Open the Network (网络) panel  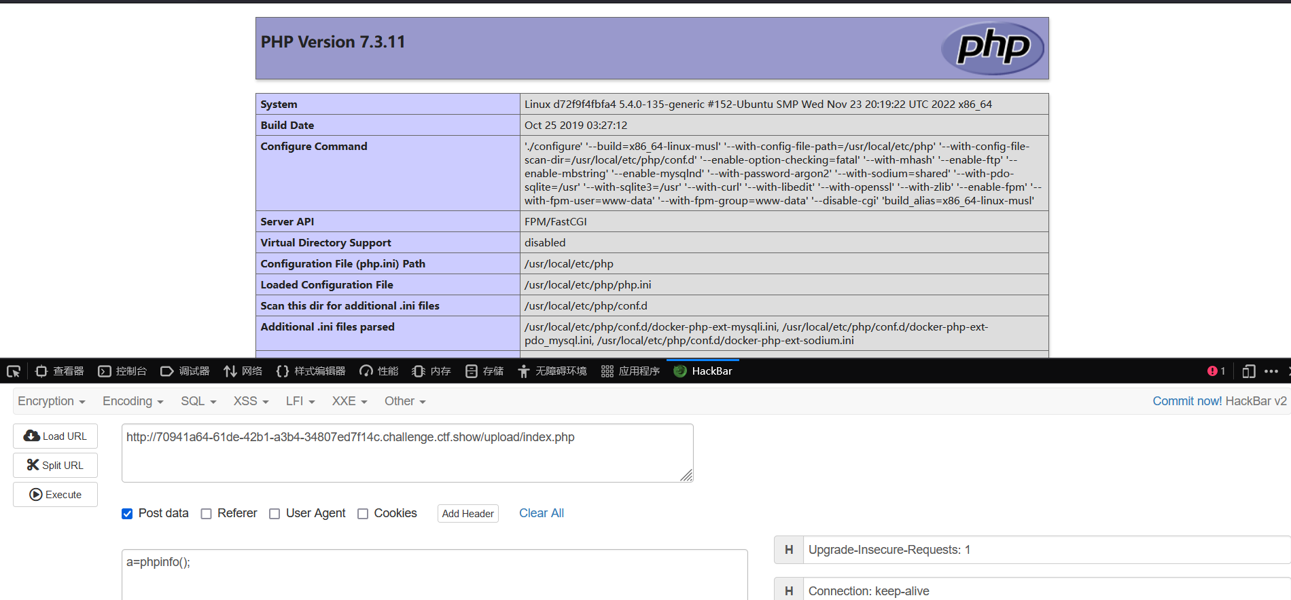[x=243, y=371]
